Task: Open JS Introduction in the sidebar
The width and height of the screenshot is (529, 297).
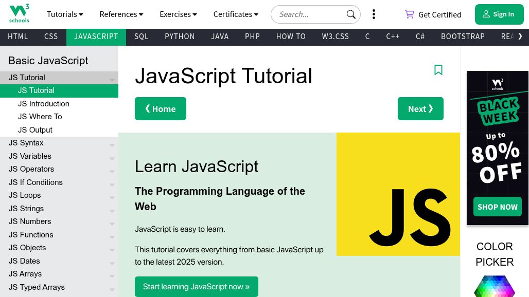Action: (44, 104)
